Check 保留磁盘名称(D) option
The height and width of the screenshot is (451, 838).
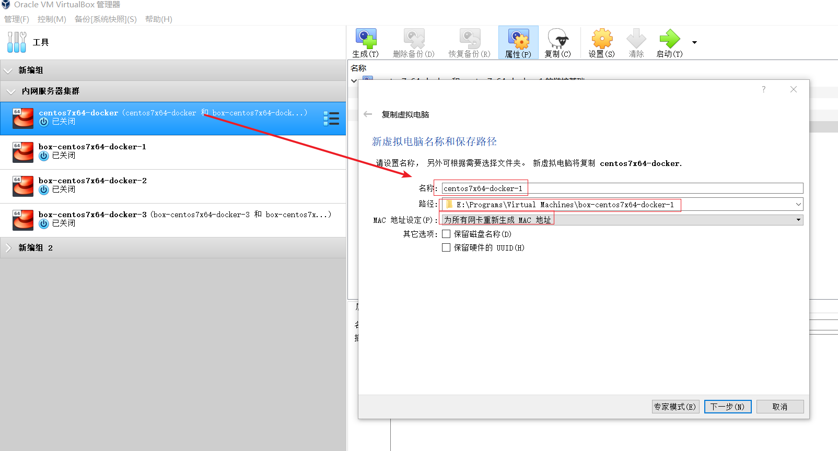[446, 234]
